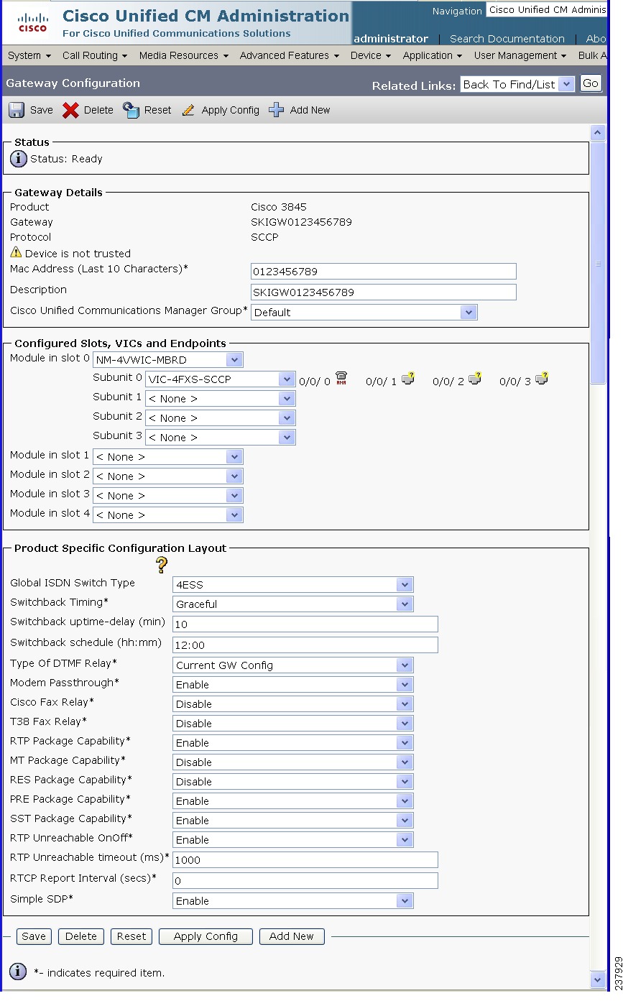Focus the Mac Address input field
This screenshot has width=623, height=1006.
click(384, 272)
